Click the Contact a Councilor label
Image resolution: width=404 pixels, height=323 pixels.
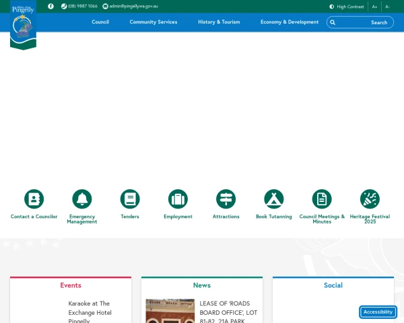click(x=34, y=217)
